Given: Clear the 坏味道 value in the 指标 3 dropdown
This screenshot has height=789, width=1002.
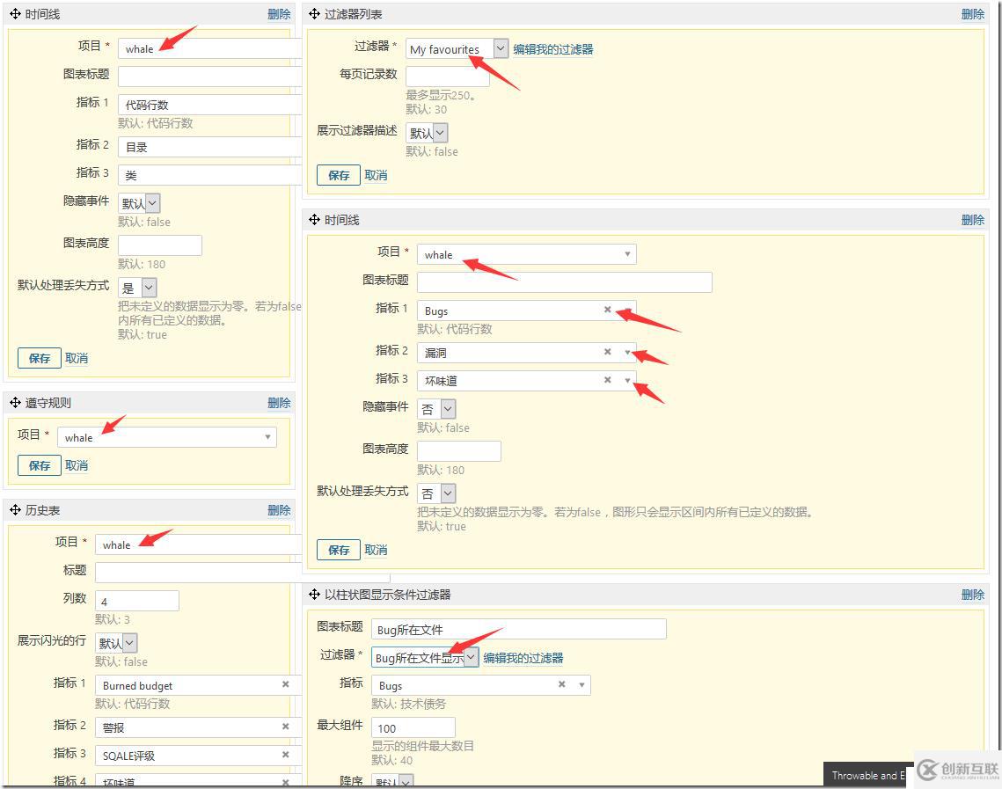Looking at the screenshot, I should pyautogui.click(x=607, y=380).
